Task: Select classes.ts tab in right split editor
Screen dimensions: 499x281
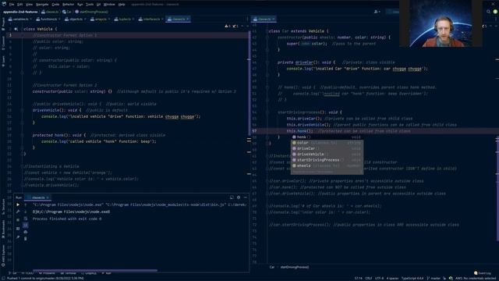Action: (264, 19)
